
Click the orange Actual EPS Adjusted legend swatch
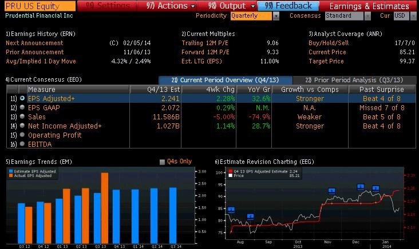point(11,176)
